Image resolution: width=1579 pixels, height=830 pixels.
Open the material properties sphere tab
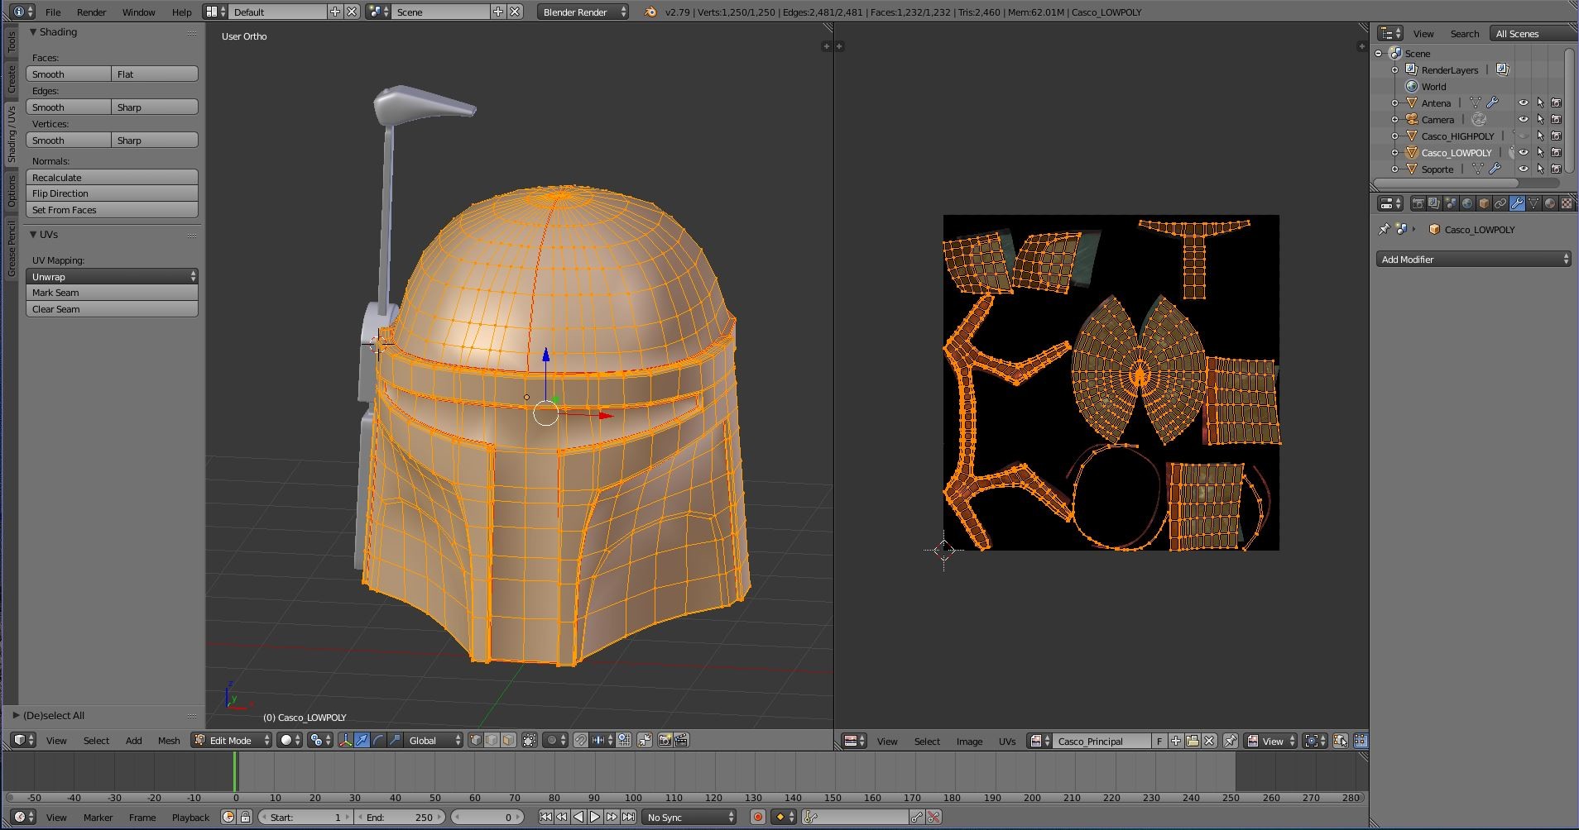1550,203
